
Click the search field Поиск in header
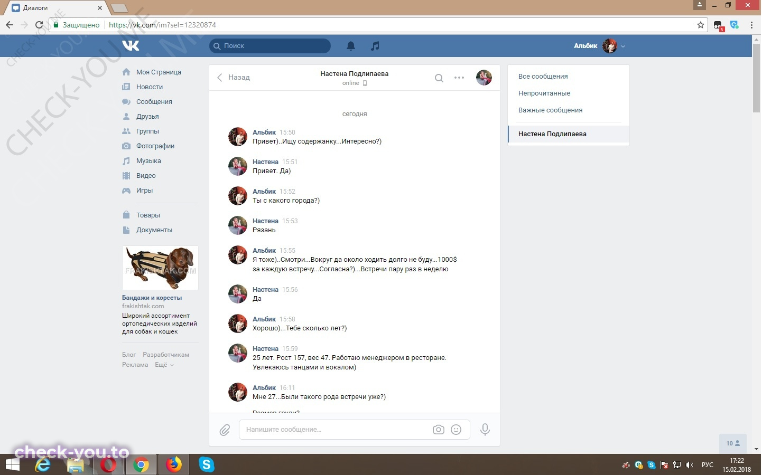[x=270, y=46]
